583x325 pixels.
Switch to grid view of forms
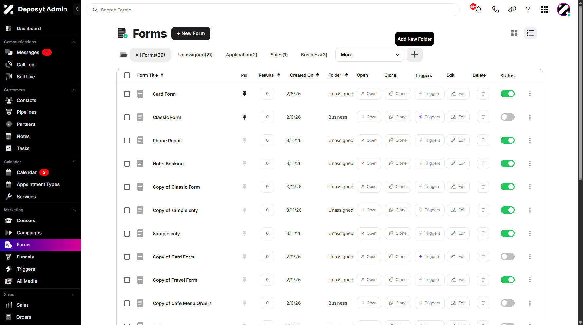tap(514, 33)
